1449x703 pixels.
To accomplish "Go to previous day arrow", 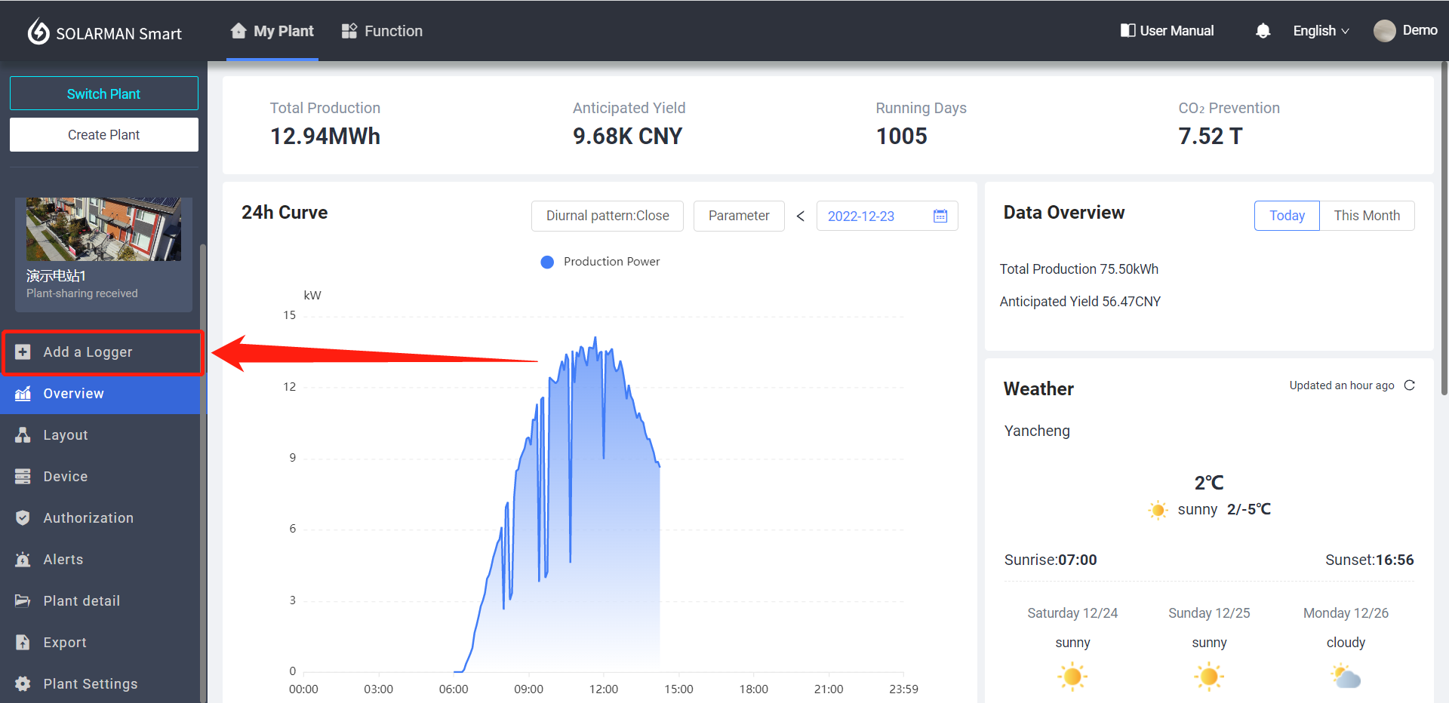I will click(x=800, y=216).
